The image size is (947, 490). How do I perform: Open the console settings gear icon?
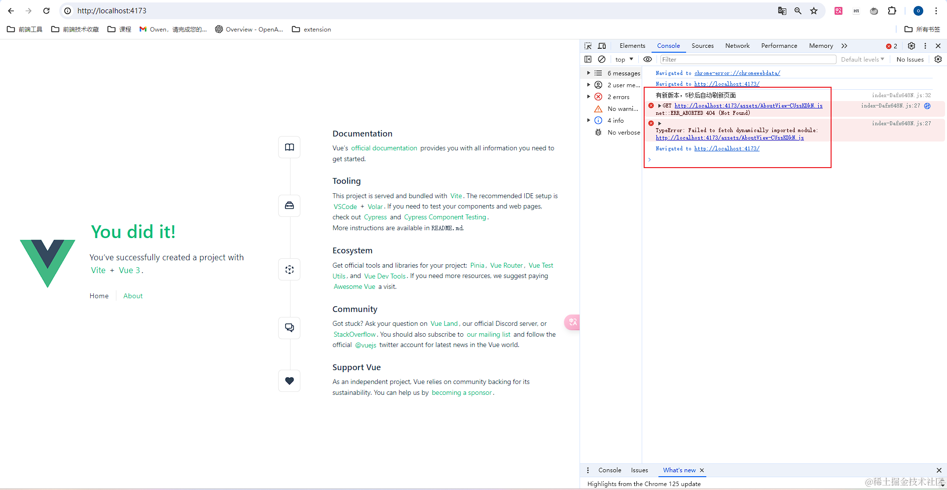[938, 59]
